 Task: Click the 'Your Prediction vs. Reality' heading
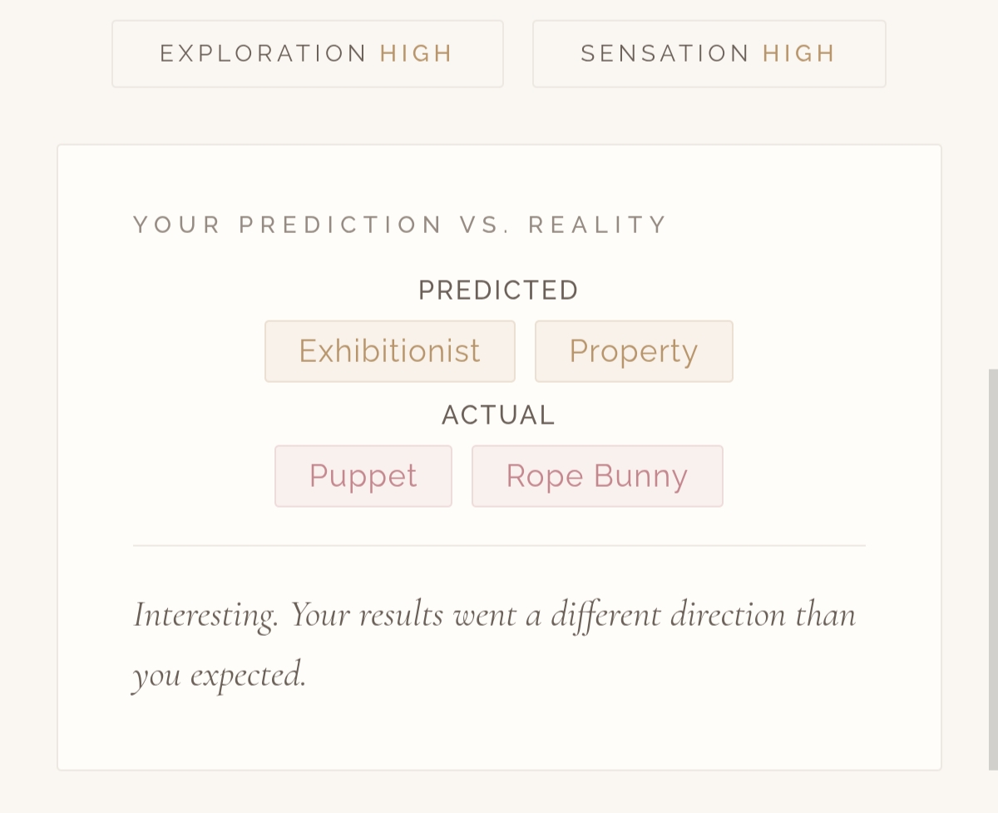[400, 225]
